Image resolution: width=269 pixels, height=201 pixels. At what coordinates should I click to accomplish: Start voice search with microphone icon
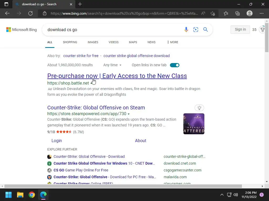tap(186, 30)
